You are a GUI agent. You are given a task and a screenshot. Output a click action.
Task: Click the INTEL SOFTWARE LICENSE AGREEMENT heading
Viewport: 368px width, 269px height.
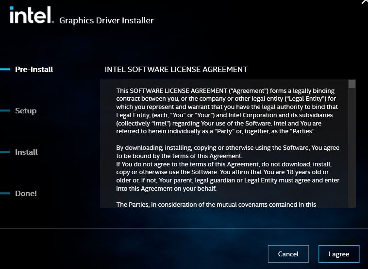coord(176,70)
